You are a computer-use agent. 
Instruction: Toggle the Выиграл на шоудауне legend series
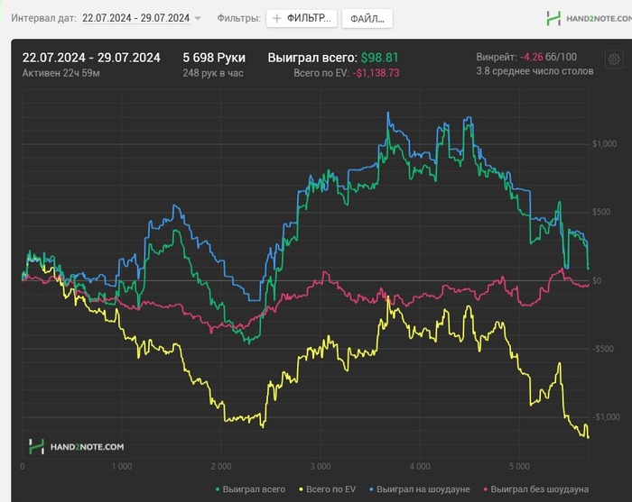(x=420, y=489)
